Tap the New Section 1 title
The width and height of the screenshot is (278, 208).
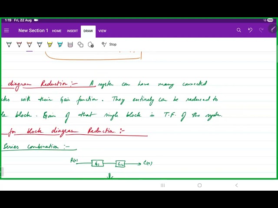33,30
